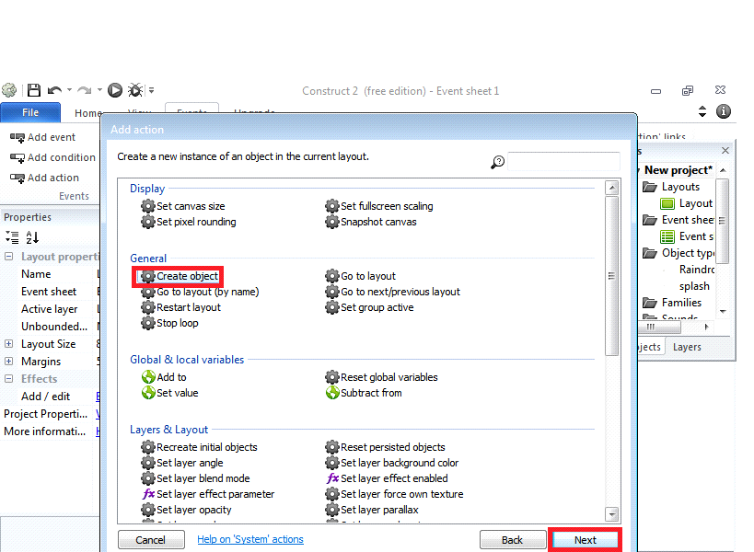The height and width of the screenshot is (552, 754).
Task: Toggle ribbon collapse arrows near info icon
Action: [x=702, y=111]
